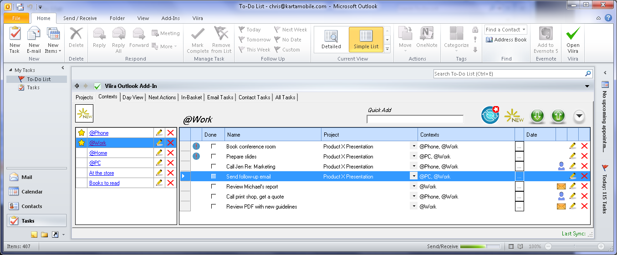Viewport: 617px width, 255px height.
Task: Edit the Book conference room task
Action: click(x=573, y=146)
